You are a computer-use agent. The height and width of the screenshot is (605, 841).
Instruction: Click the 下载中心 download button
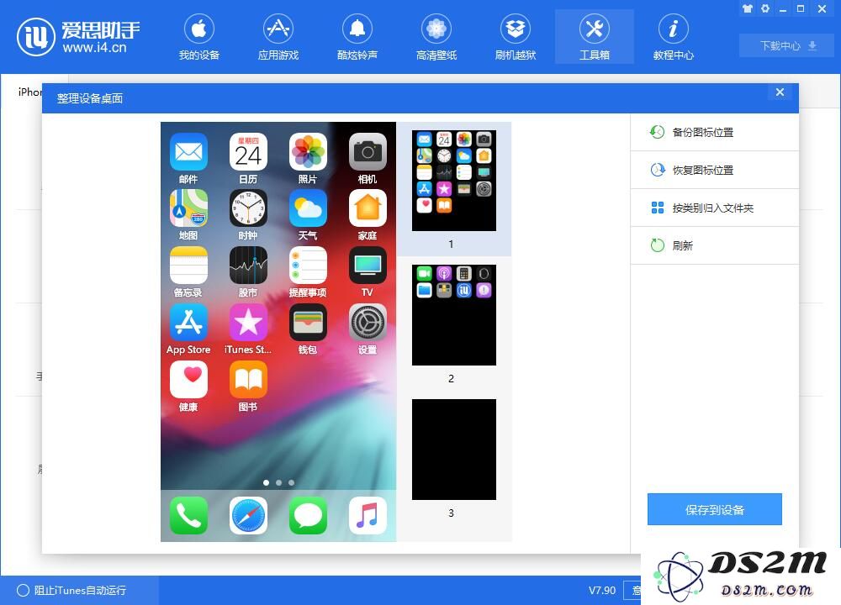click(x=786, y=45)
